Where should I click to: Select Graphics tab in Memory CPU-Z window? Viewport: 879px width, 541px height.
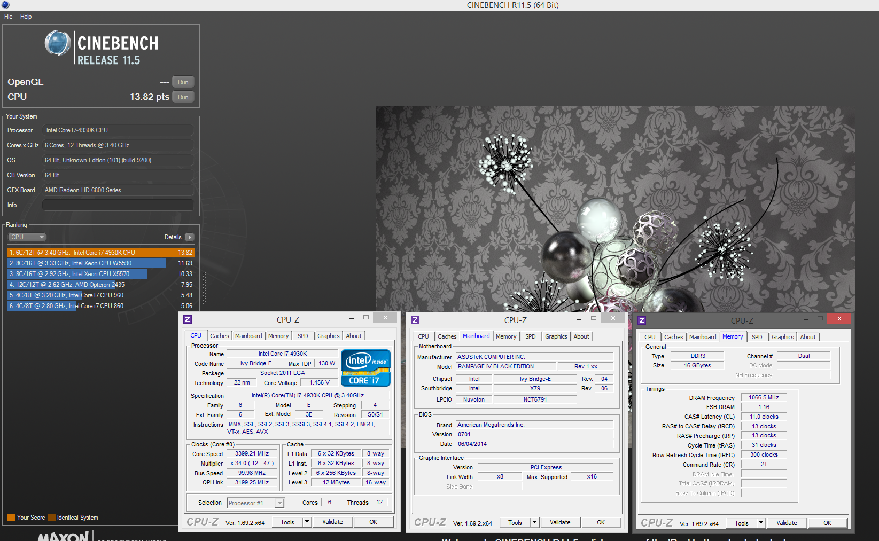783,337
